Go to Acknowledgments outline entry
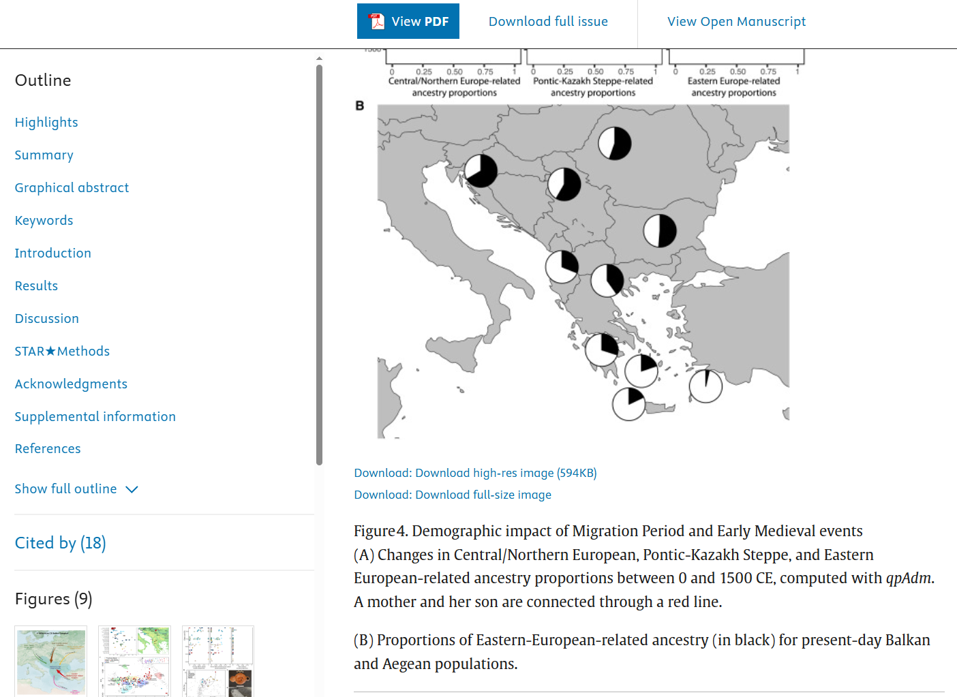Image resolution: width=957 pixels, height=697 pixels. [x=71, y=384]
